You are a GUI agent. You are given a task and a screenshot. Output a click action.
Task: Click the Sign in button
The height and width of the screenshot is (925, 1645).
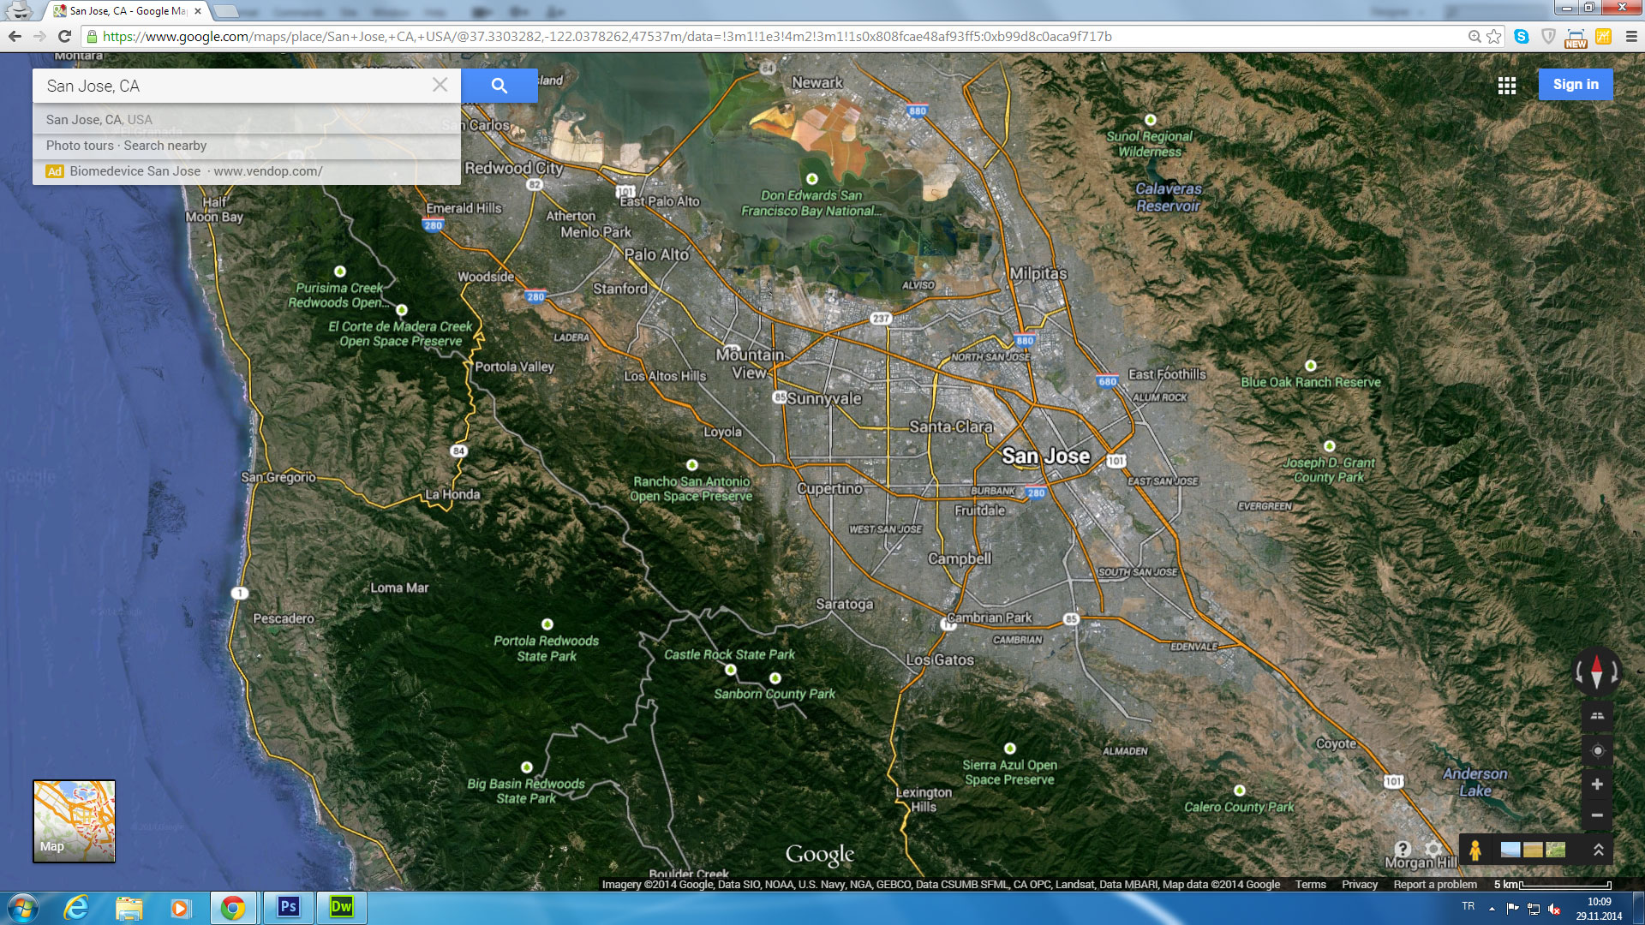pyautogui.click(x=1575, y=85)
